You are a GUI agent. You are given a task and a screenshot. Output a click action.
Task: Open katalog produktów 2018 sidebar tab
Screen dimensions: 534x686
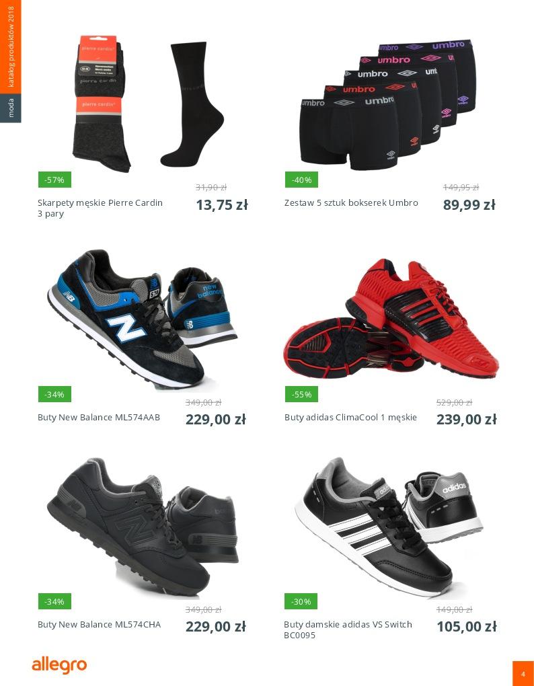click(x=11, y=46)
